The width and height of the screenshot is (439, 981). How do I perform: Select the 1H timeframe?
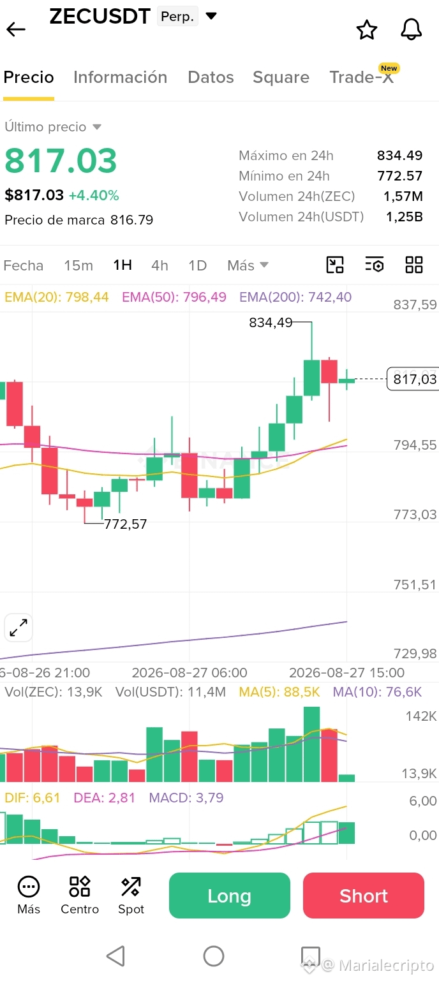pos(123,265)
